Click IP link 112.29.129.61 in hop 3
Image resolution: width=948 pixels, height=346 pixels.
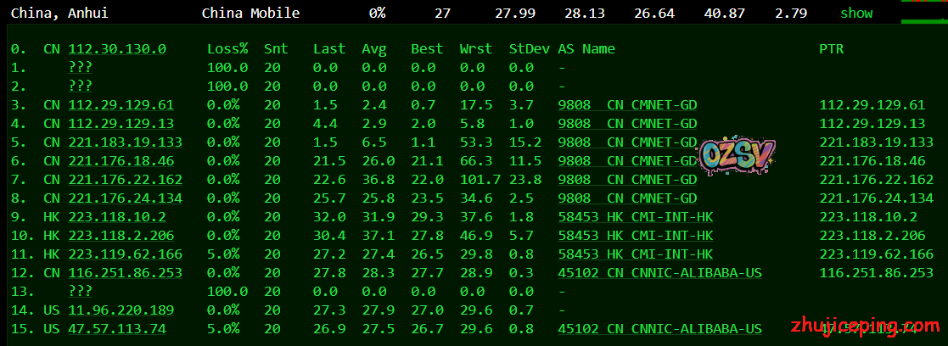(121, 105)
